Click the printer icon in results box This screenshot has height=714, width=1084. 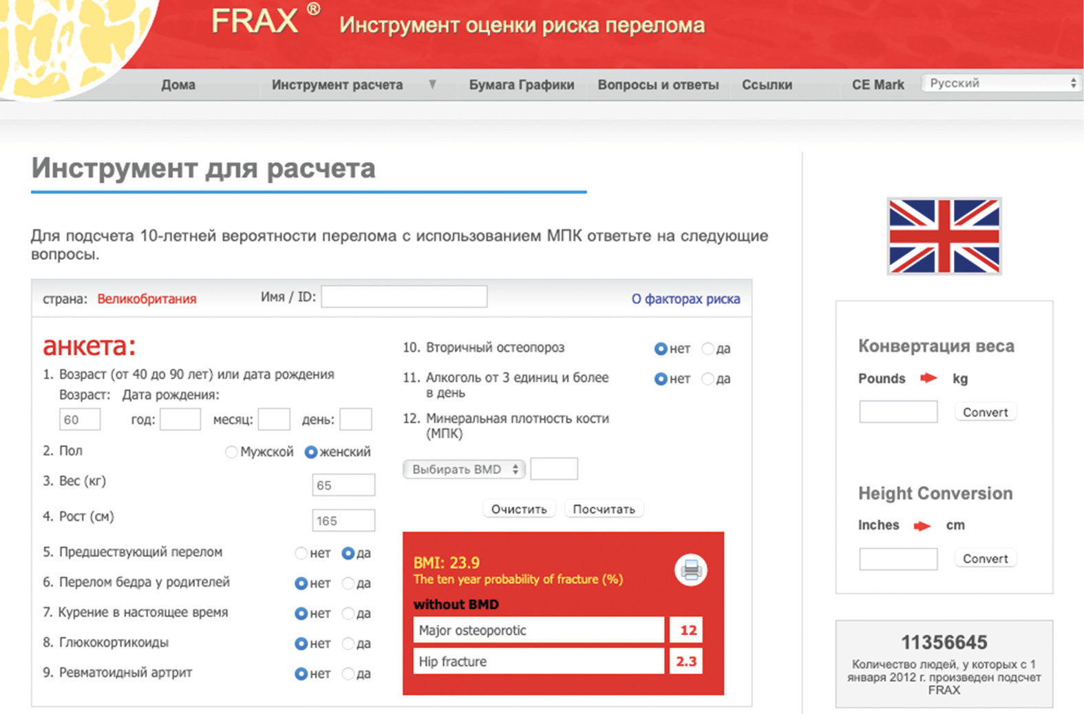691,570
